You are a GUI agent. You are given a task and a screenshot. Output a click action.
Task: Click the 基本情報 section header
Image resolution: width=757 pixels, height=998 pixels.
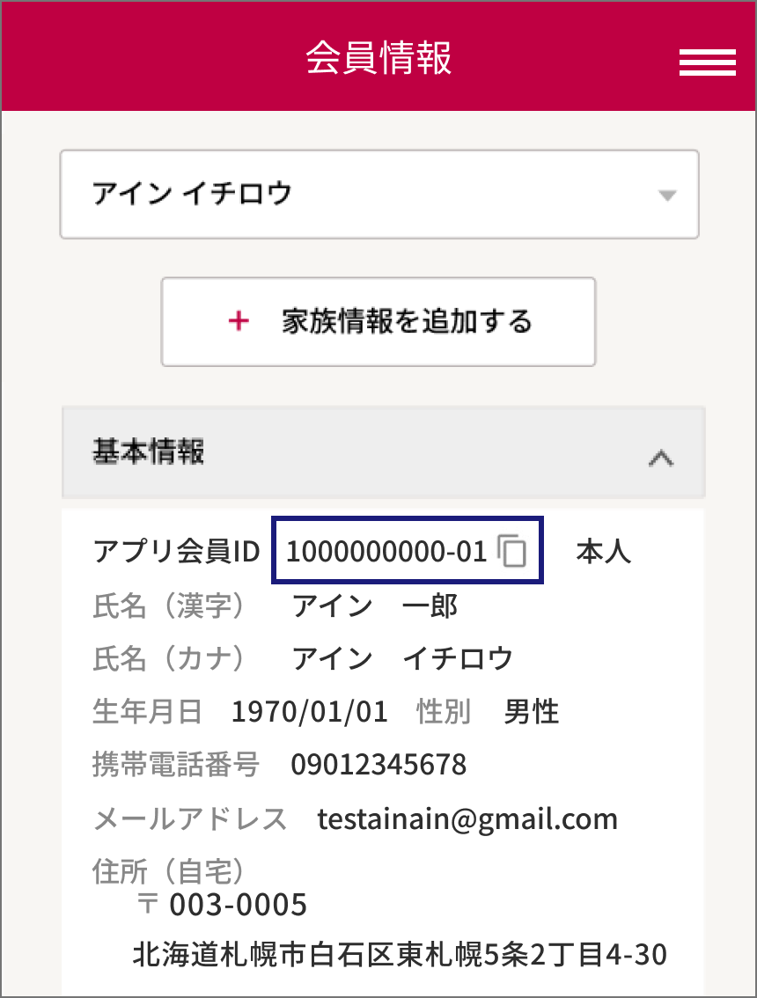(x=383, y=451)
